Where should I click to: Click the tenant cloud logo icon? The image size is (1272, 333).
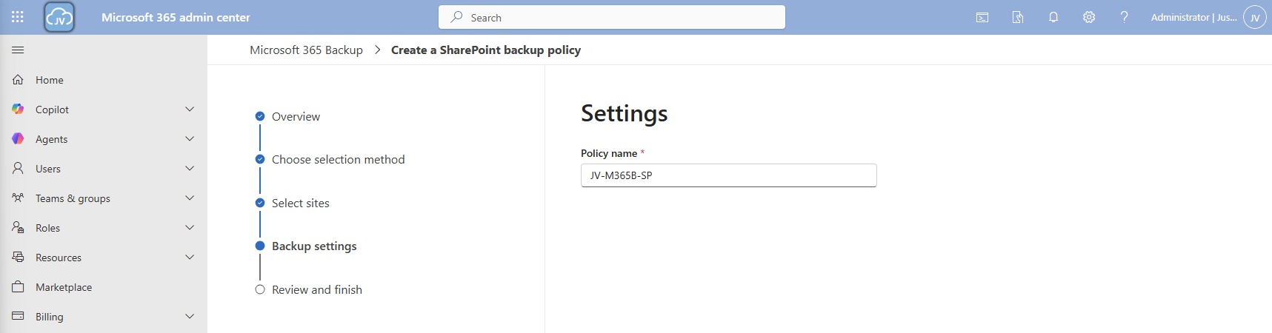59,17
